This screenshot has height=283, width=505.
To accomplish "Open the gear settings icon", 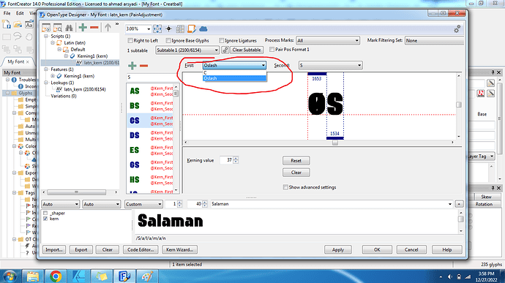I will (x=457, y=30).
